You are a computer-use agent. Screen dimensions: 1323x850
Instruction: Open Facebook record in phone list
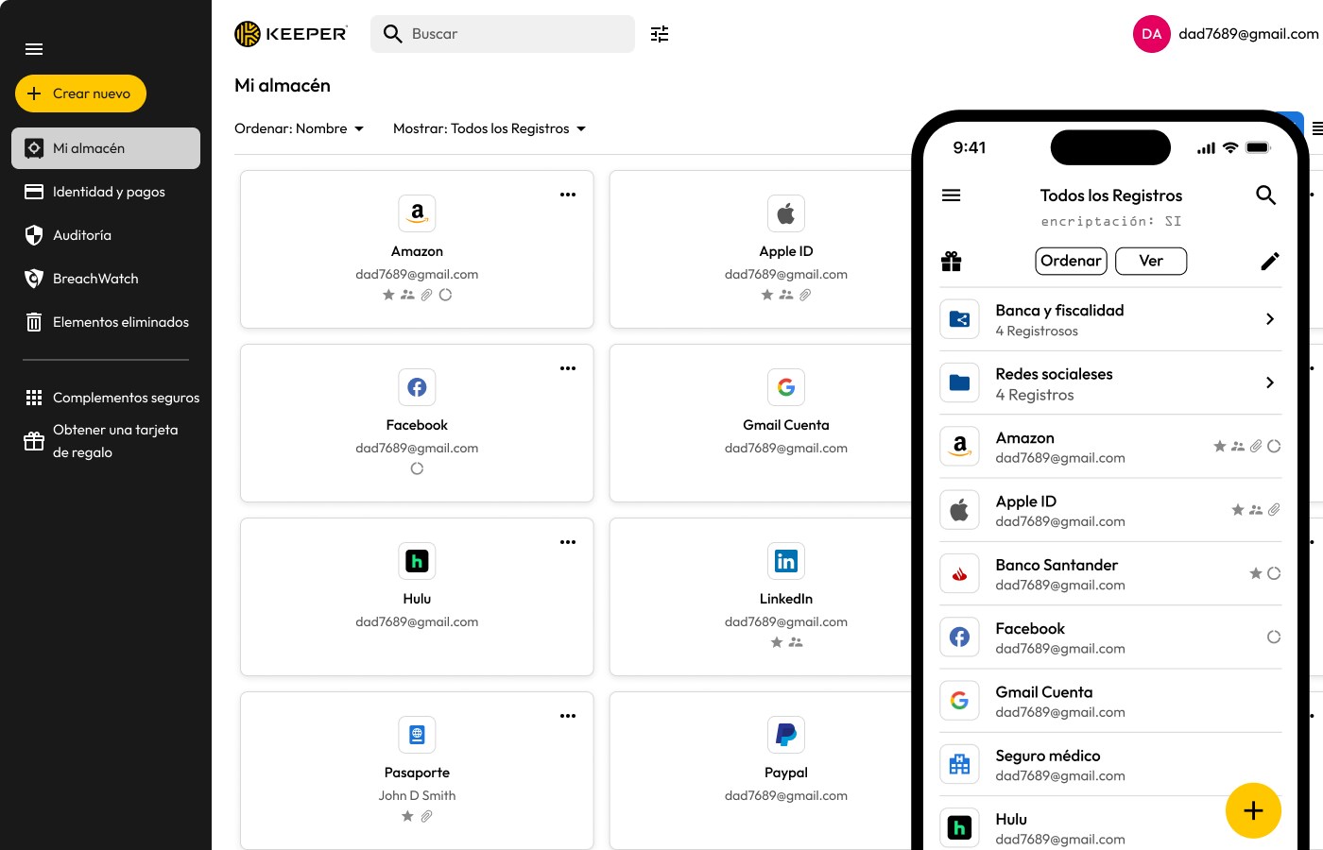pyautogui.click(x=1110, y=637)
